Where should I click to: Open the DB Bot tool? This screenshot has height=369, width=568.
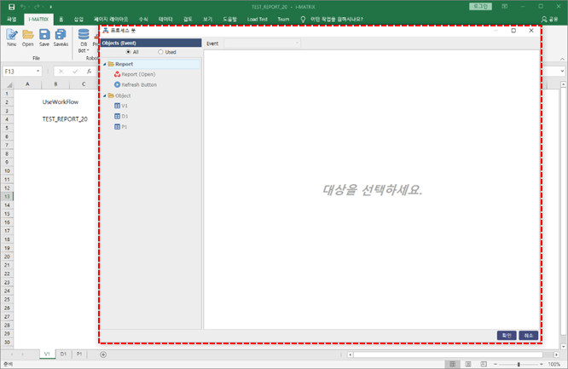[84, 39]
